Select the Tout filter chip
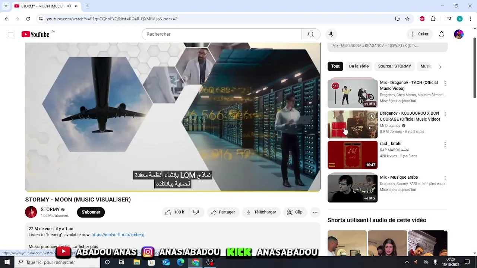The height and width of the screenshot is (268, 477). 335,66
